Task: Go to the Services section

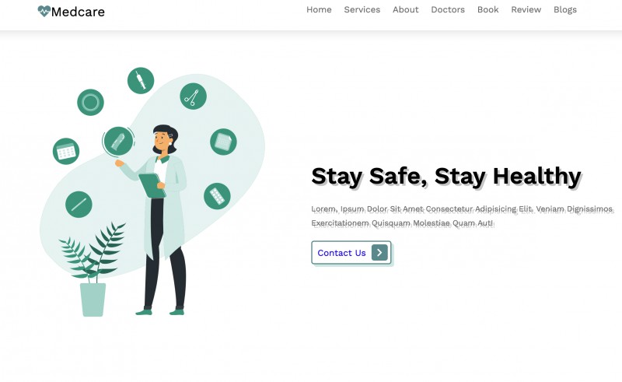Action: click(362, 9)
